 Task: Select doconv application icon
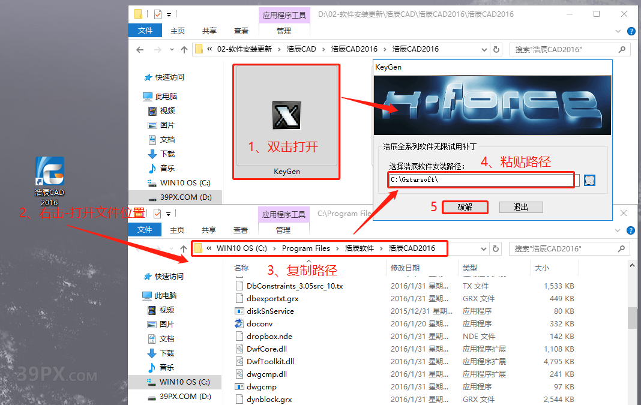tap(239, 323)
